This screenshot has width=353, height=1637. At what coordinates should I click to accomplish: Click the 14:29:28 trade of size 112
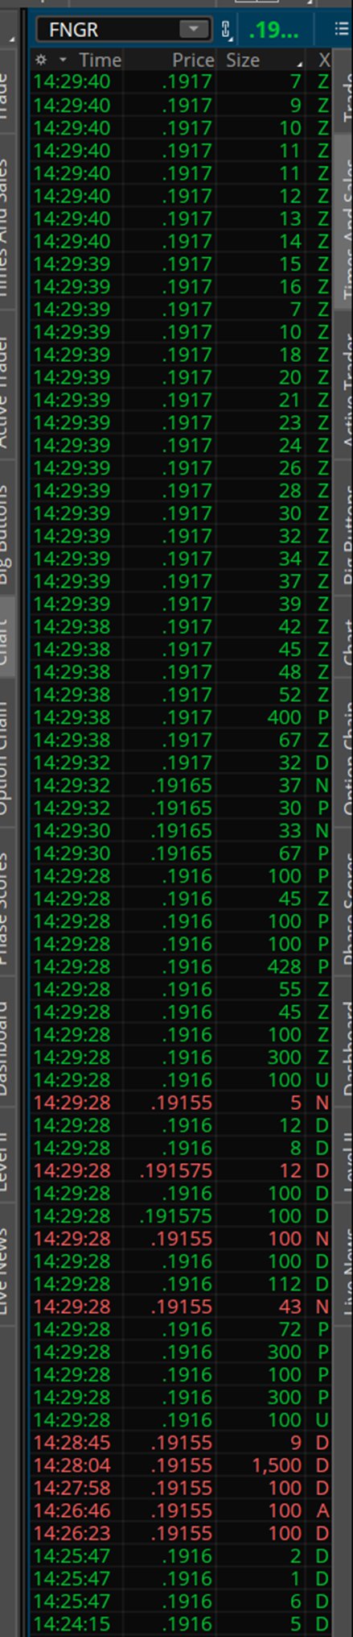(x=181, y=1284)
